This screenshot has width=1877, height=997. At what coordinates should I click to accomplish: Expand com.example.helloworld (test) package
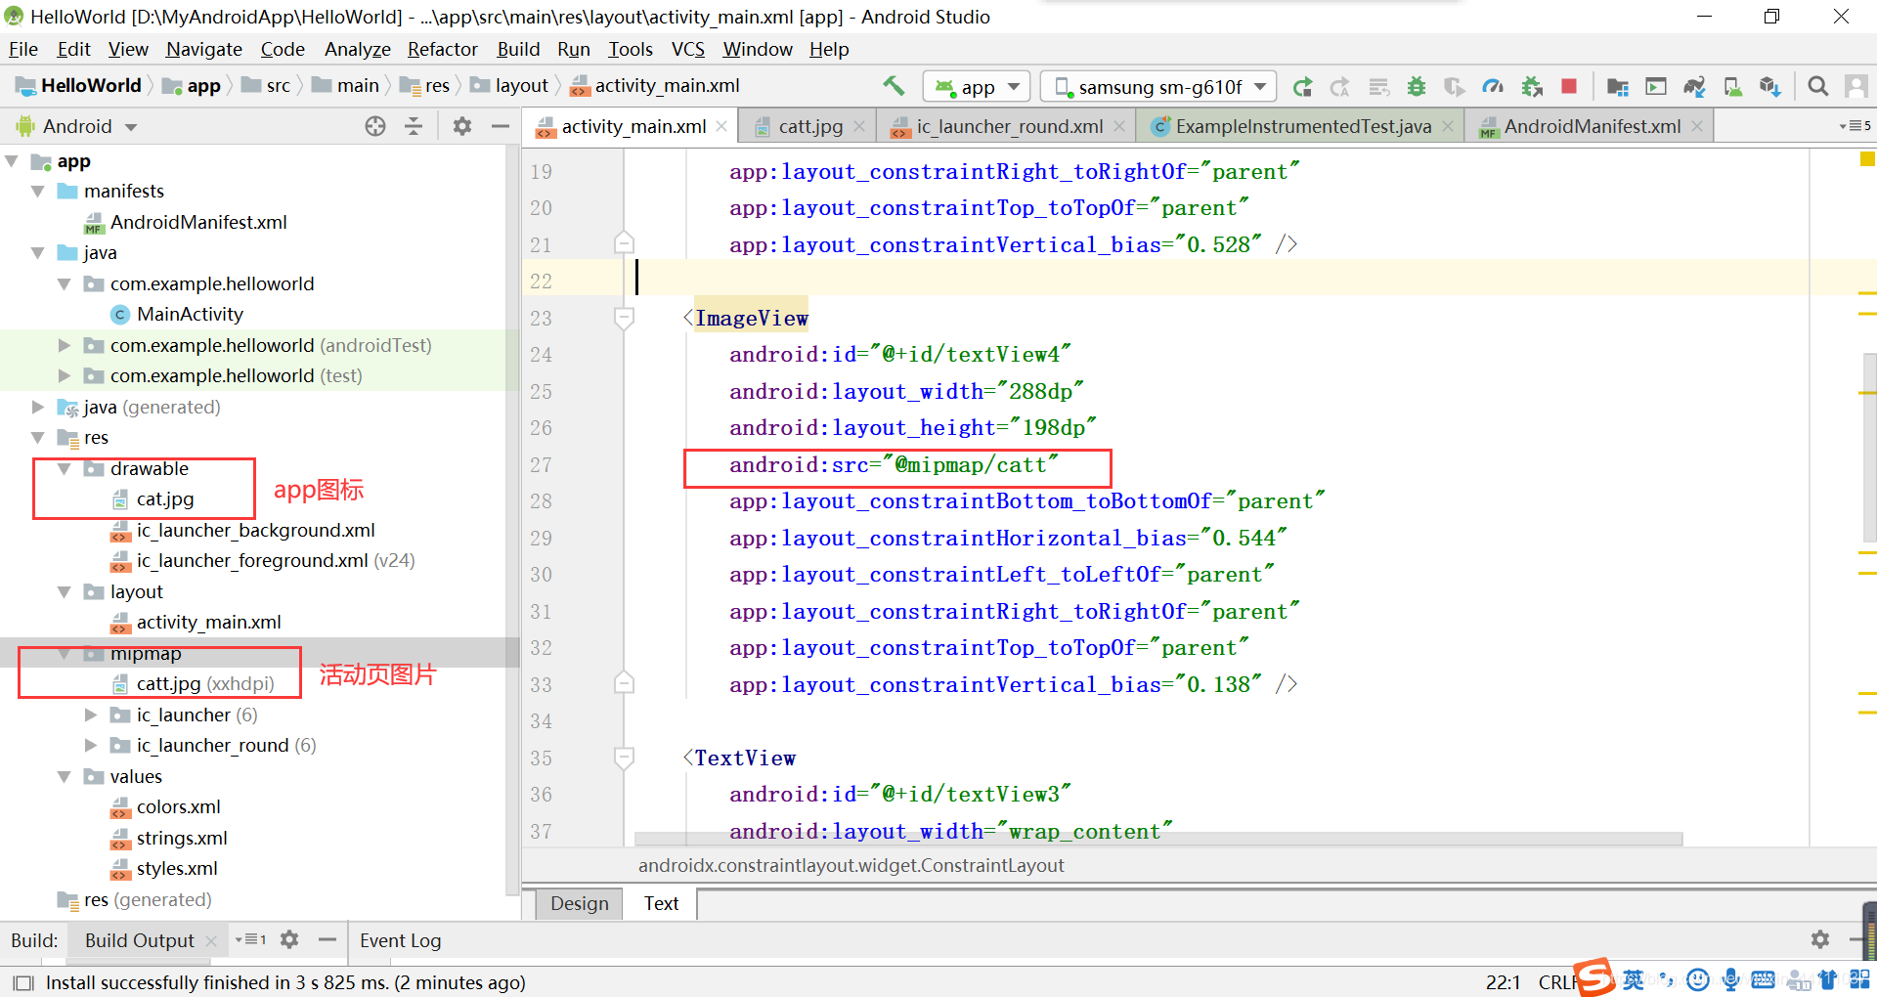pos(65,376)
